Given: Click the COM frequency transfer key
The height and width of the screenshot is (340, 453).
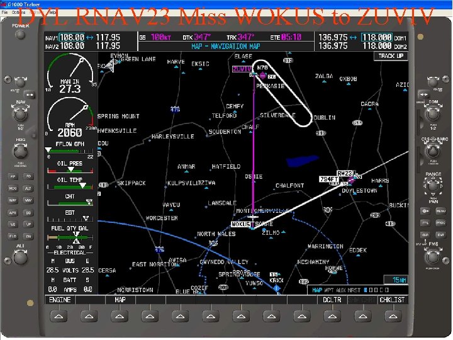Looking at the screenshot, I should click(x=423, y=94).
